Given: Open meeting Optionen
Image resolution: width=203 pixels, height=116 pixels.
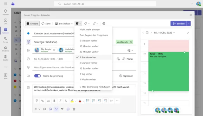Looking at the screenshot, I should (126, 76).
